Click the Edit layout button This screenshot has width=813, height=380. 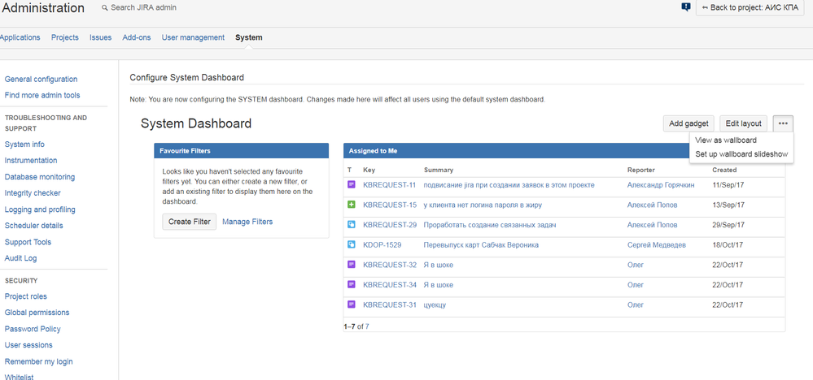744,123
